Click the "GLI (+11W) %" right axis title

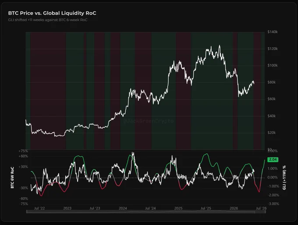pyautogui.click(x=284, y=178)
